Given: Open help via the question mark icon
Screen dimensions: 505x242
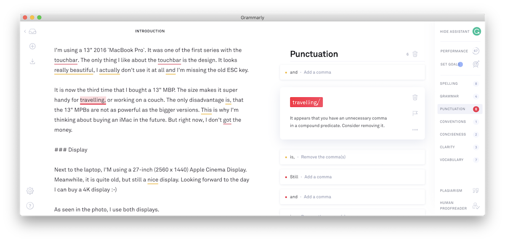Looking at the screenshot, I should [30, 206].
